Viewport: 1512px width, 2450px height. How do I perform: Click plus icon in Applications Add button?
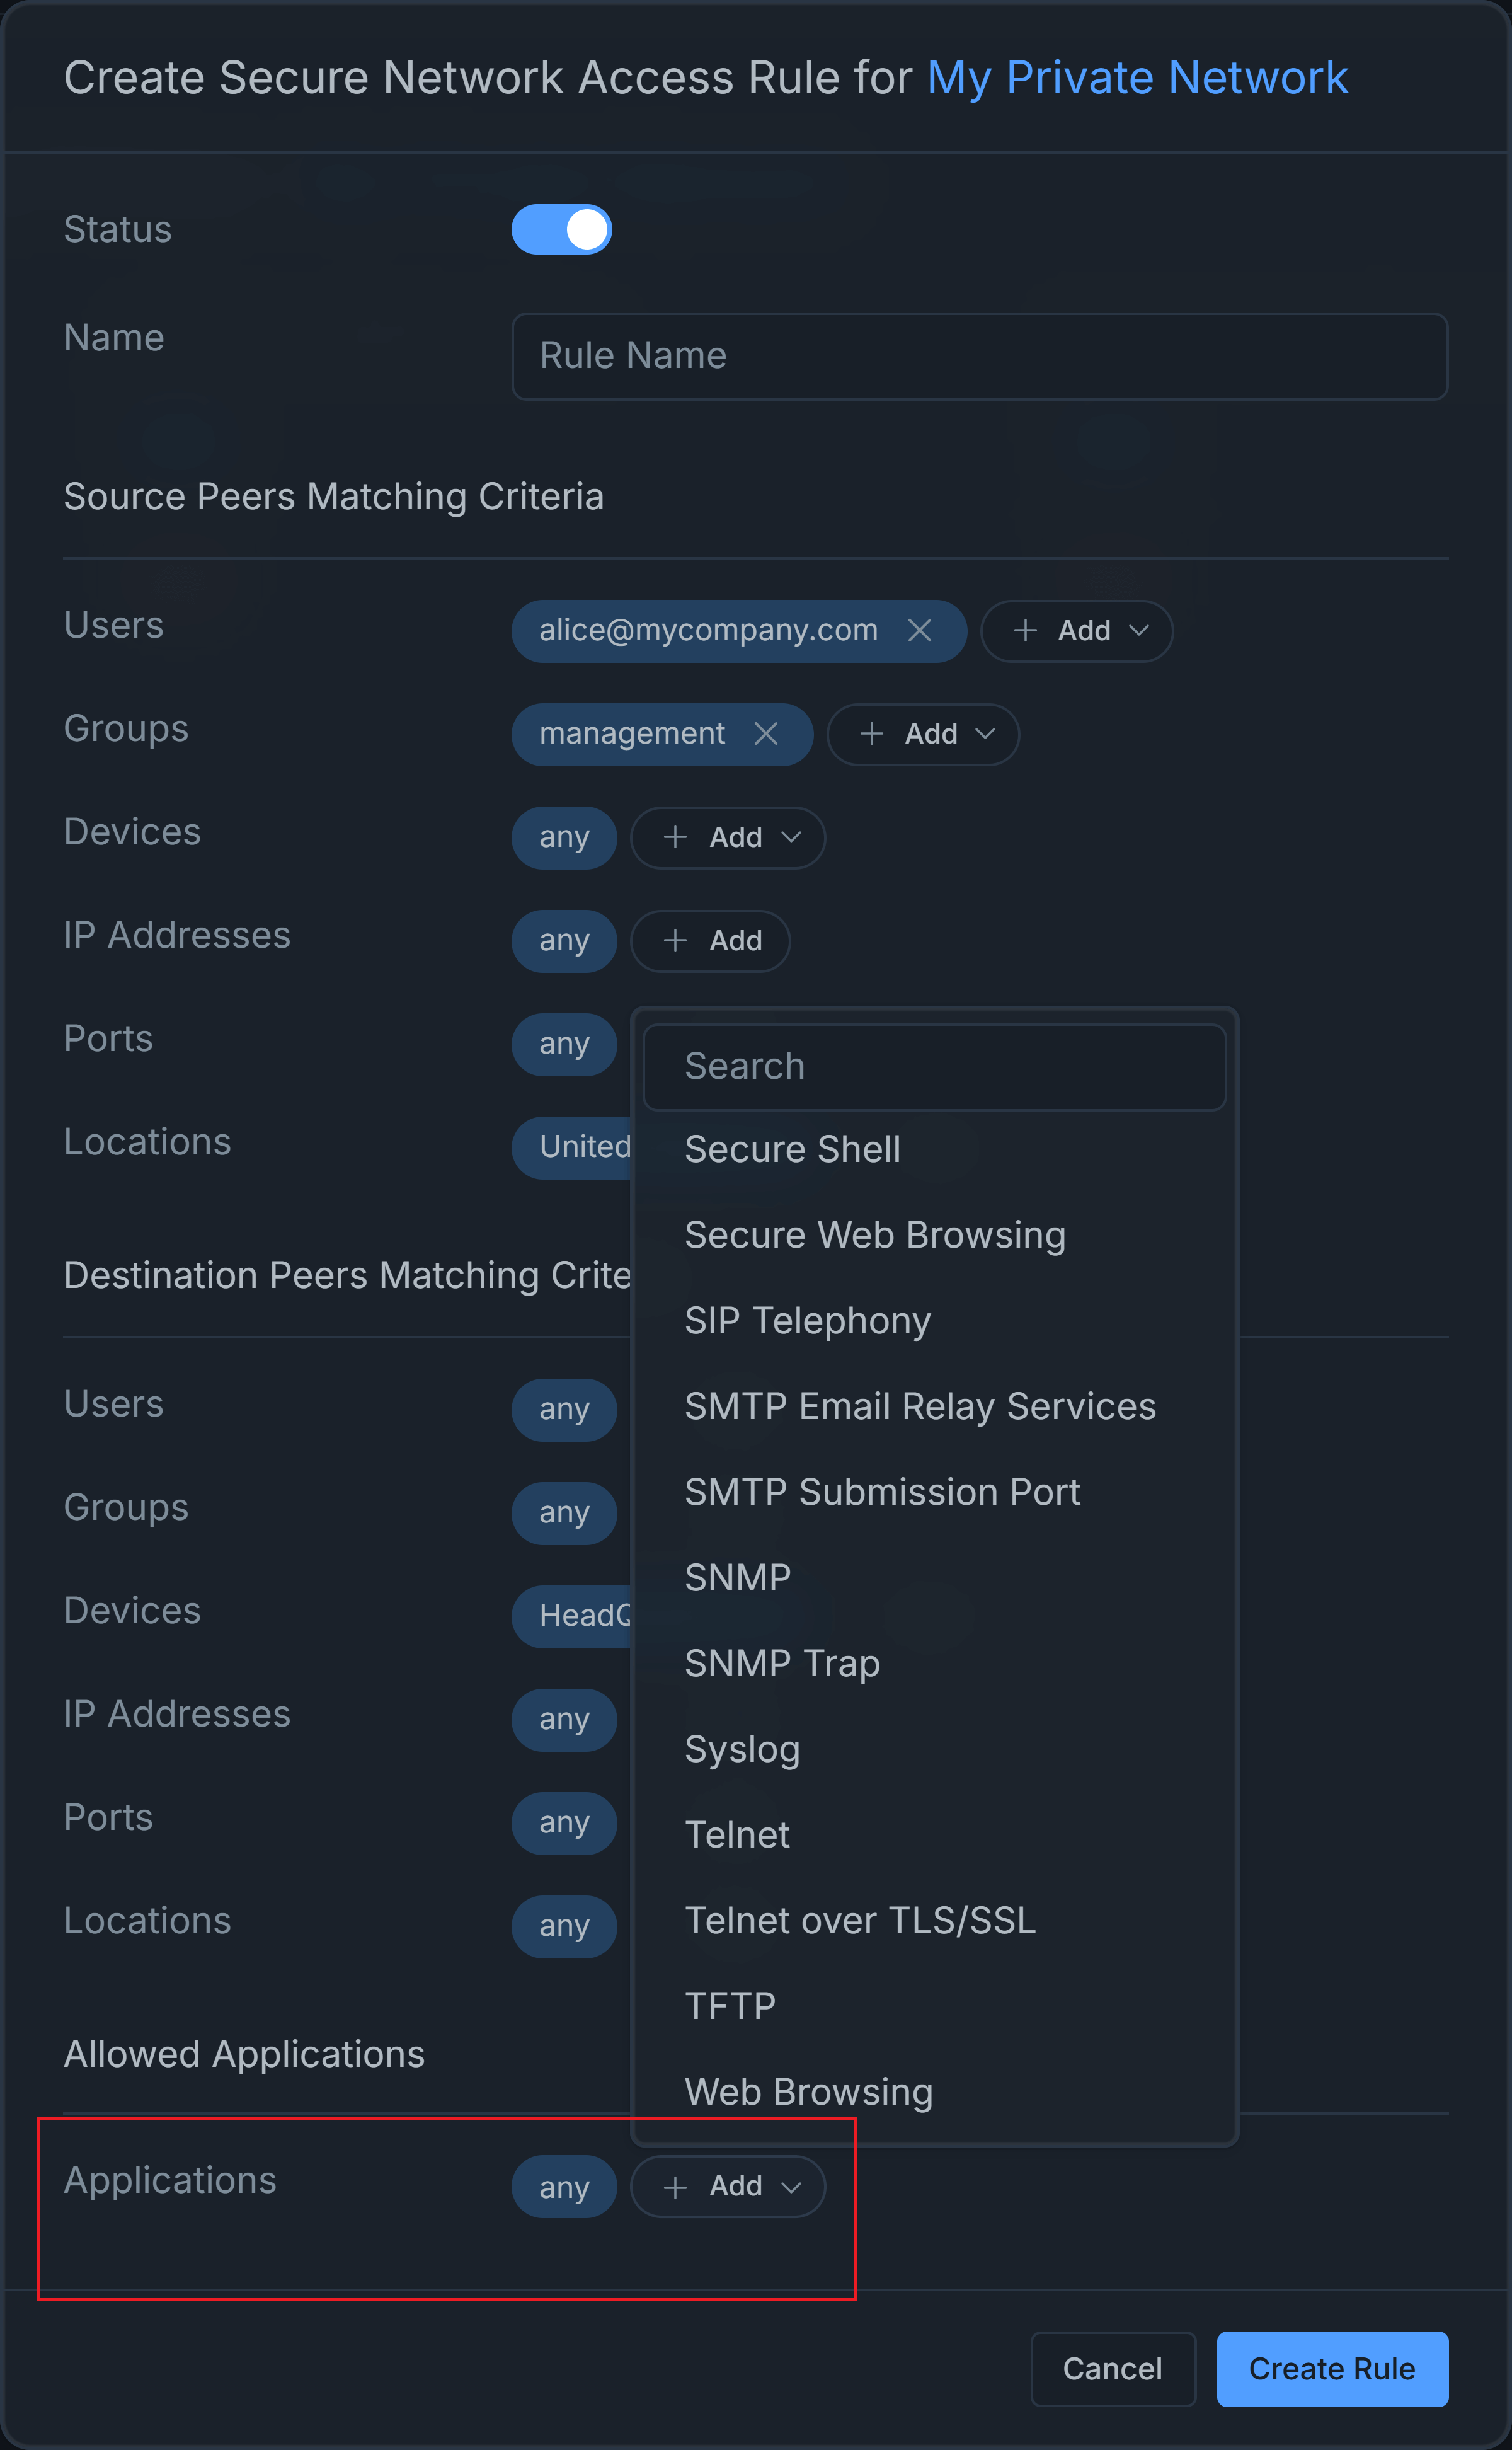tap(675, 2187)
